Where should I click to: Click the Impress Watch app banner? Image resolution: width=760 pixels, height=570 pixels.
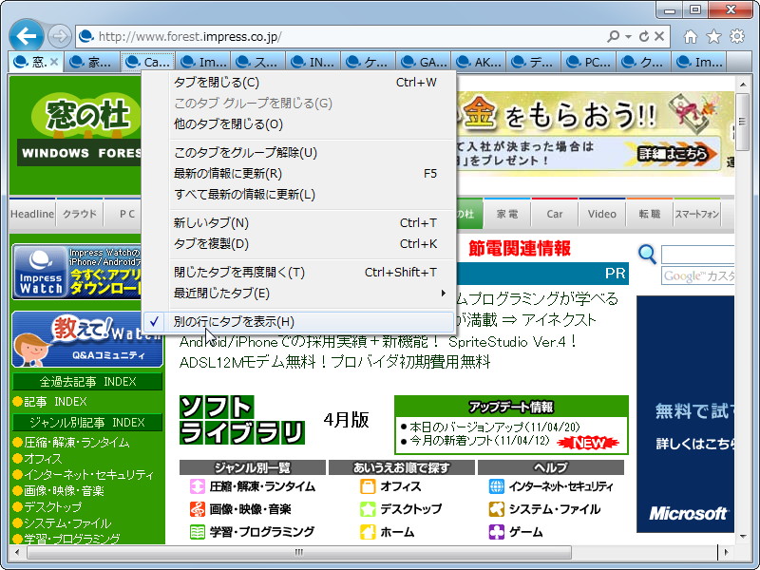click(78, 272)
